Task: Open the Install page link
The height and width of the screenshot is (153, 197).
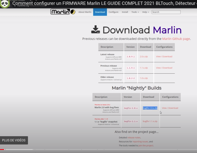Action: coord(125,12)
